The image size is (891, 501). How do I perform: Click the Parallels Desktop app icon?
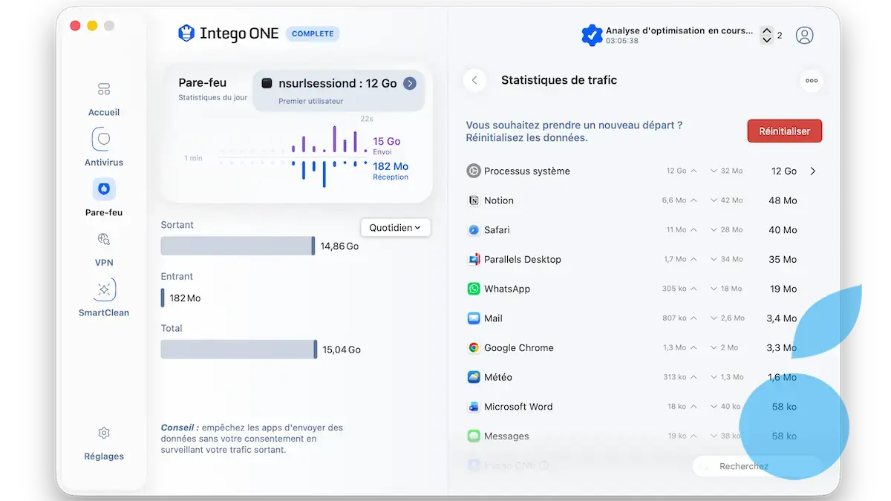[474, 259]
